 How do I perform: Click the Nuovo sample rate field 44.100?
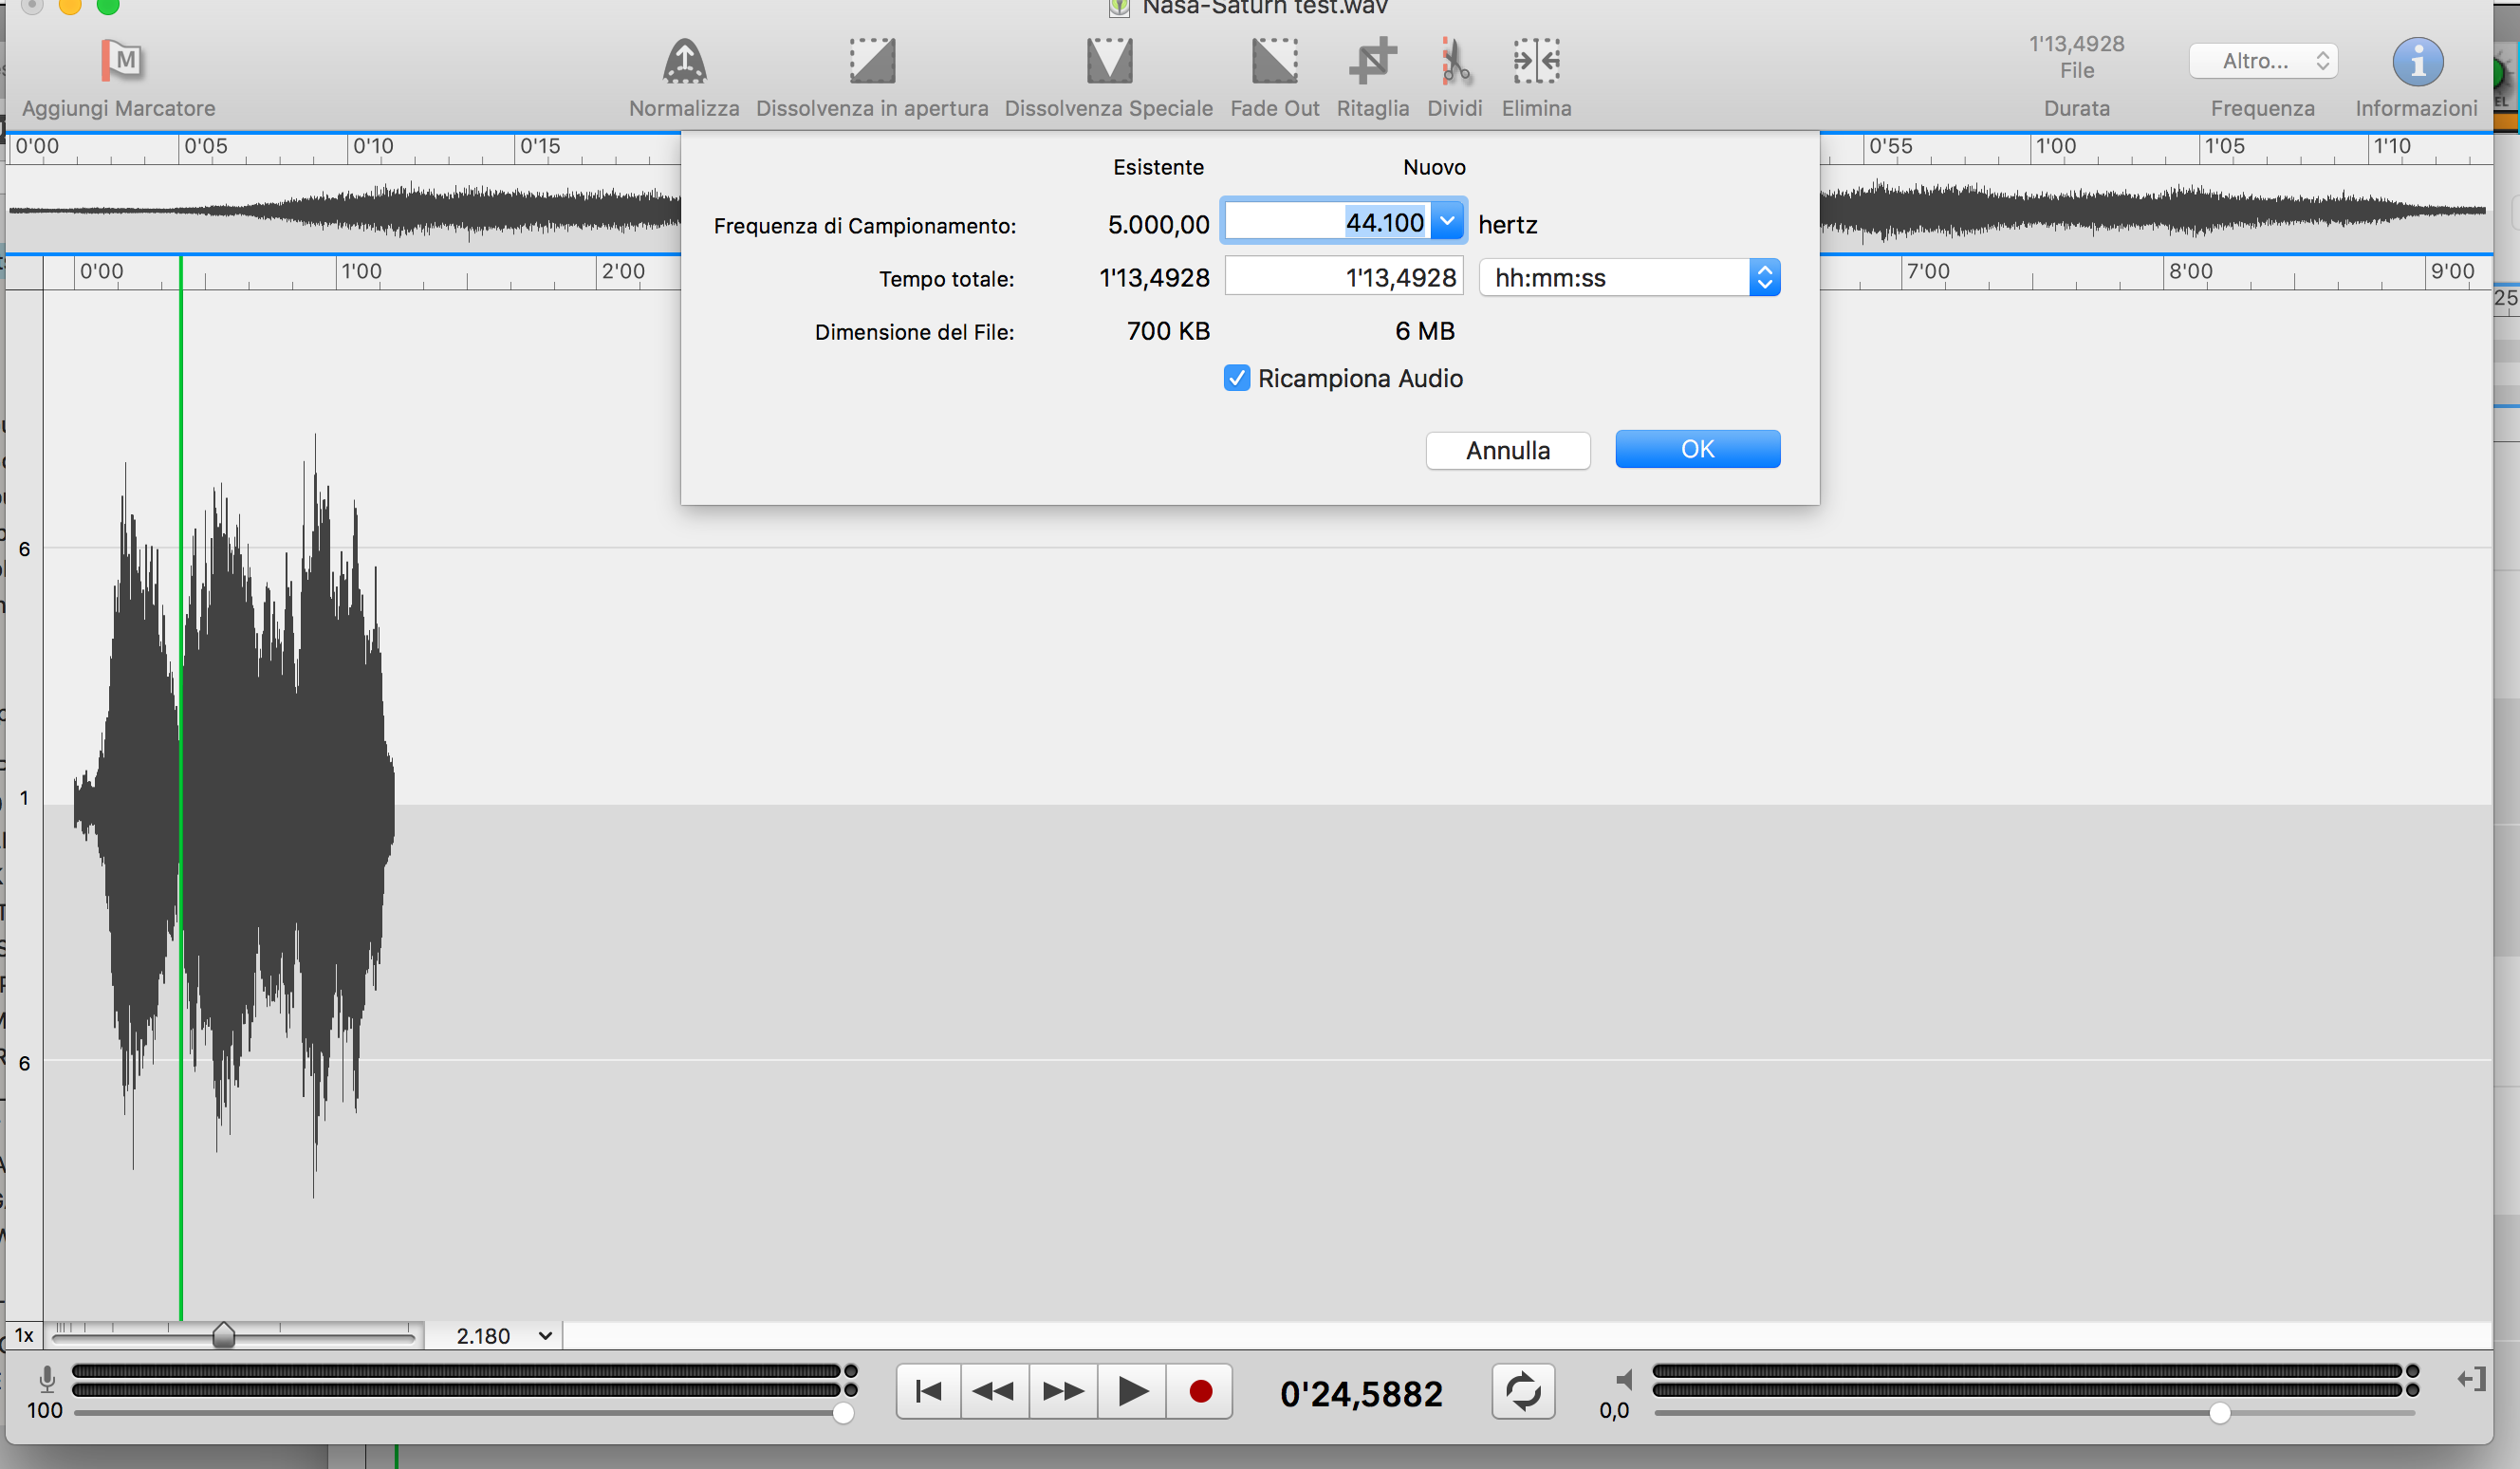[1327, 222]
